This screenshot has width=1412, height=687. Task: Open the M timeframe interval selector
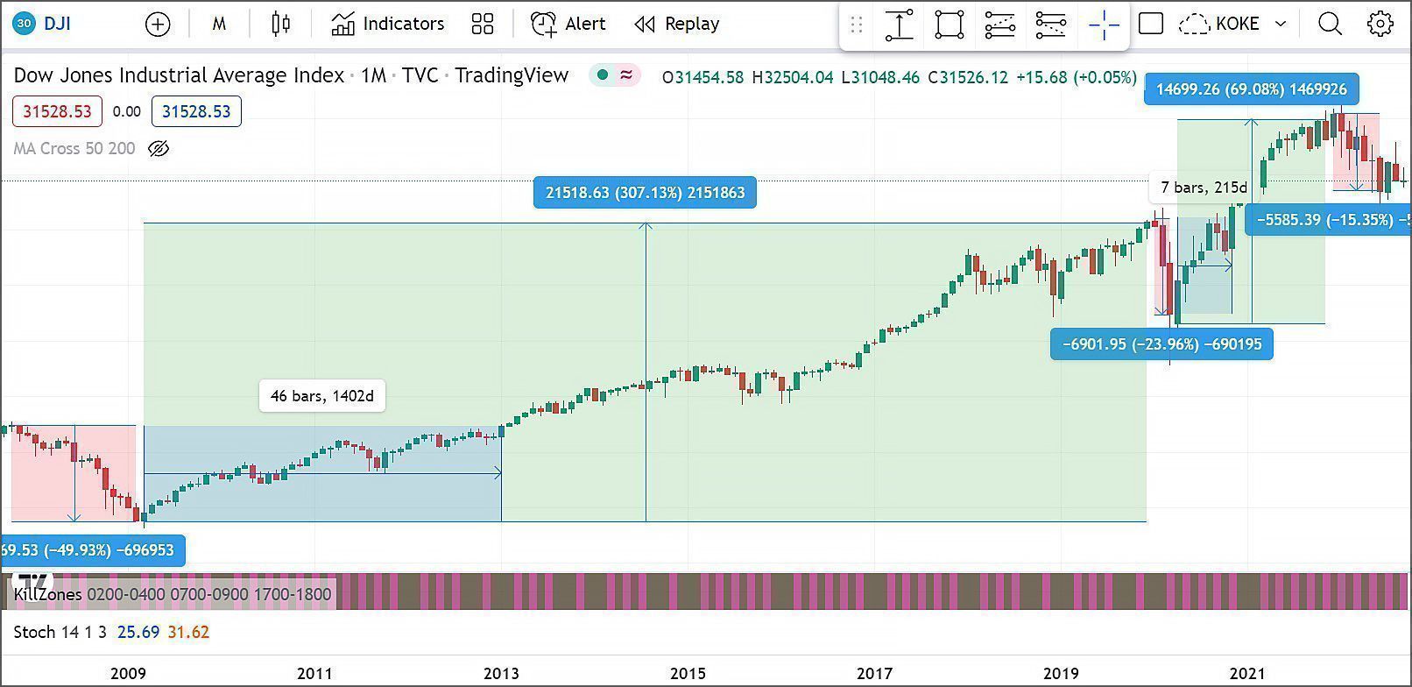(x=219, y=25)
